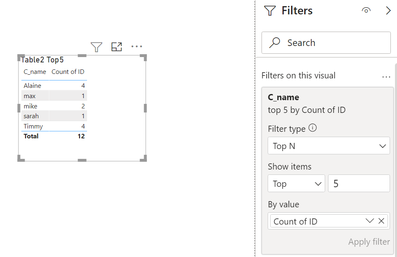Viewport: 397px width, 257px height.
Task: Click the Filter type info icon
Action: [x=312, y=128]
